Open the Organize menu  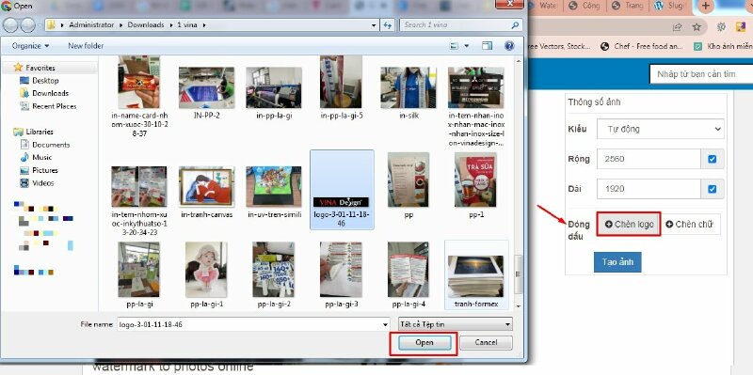click(x=30, y=46)
